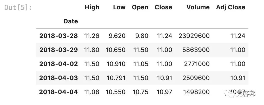Click the Volume column header
264x105 pixels.
click(198, 7)
